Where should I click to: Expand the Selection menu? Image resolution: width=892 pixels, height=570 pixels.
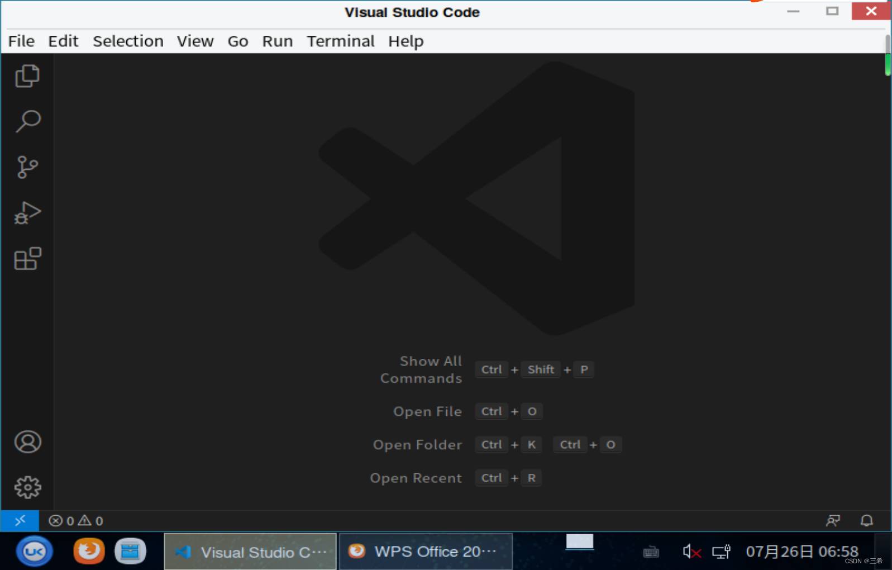[x=128, y=41]
